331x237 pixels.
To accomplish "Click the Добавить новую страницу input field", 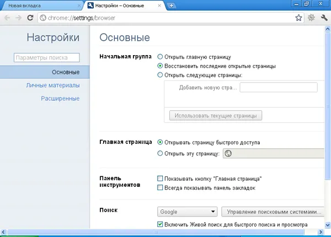I will [279, 87].
